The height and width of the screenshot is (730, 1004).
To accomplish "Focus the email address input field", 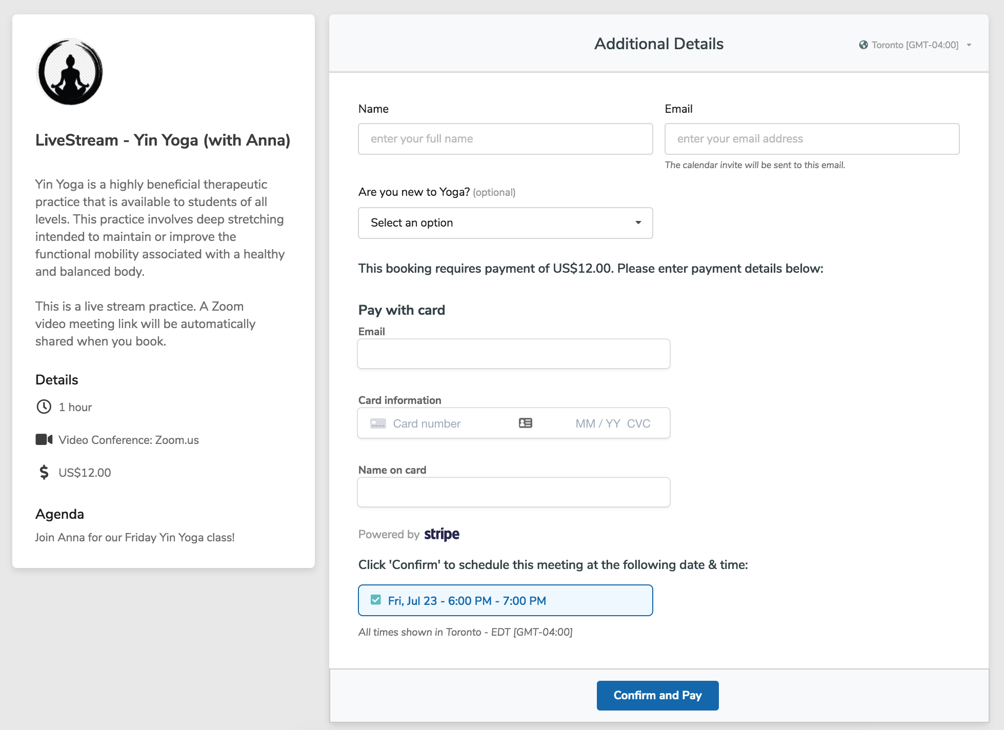I will (812, 138).
